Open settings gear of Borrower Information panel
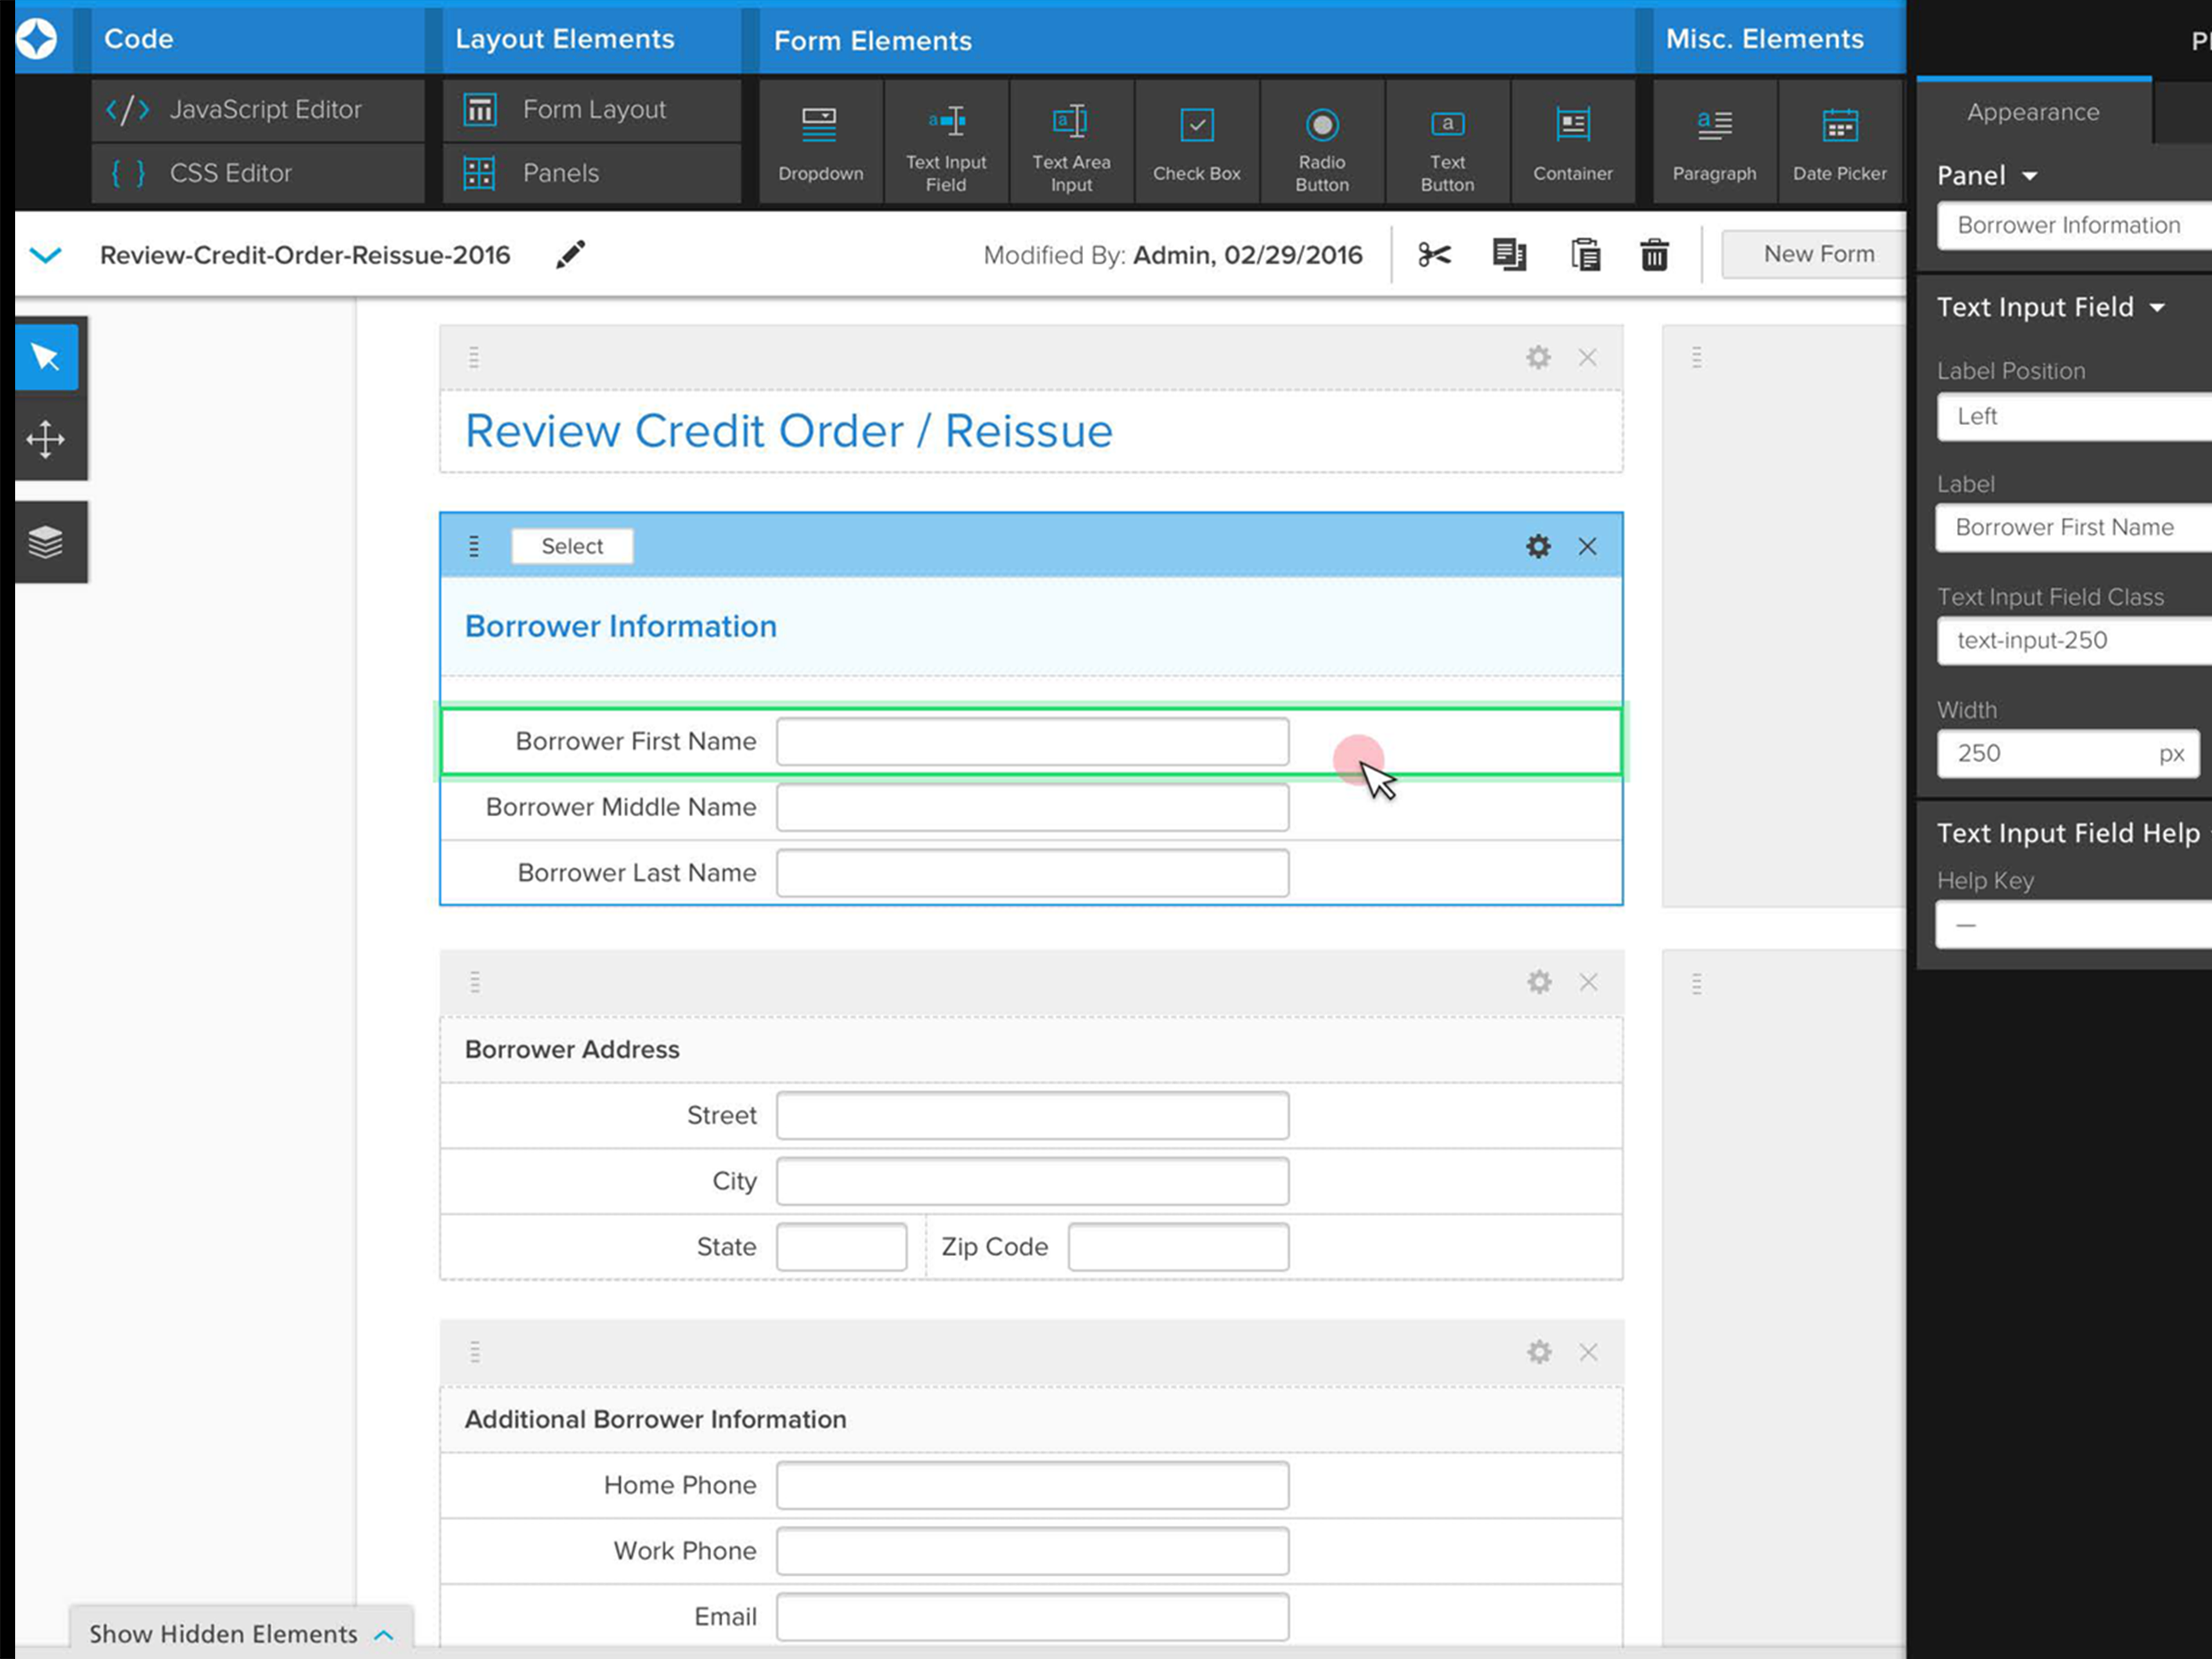 coord(1538,546)
